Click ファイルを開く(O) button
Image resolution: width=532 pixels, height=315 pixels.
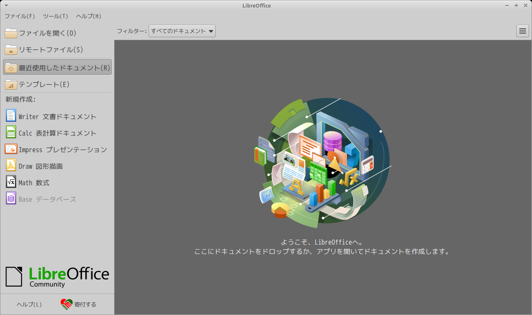point(57,33)
